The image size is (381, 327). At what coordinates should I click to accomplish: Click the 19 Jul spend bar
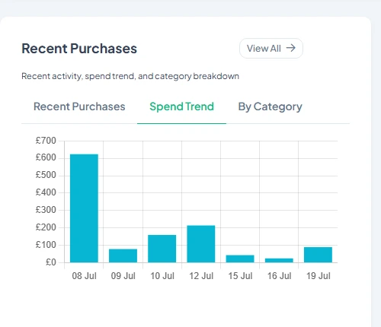click(318, 255)
